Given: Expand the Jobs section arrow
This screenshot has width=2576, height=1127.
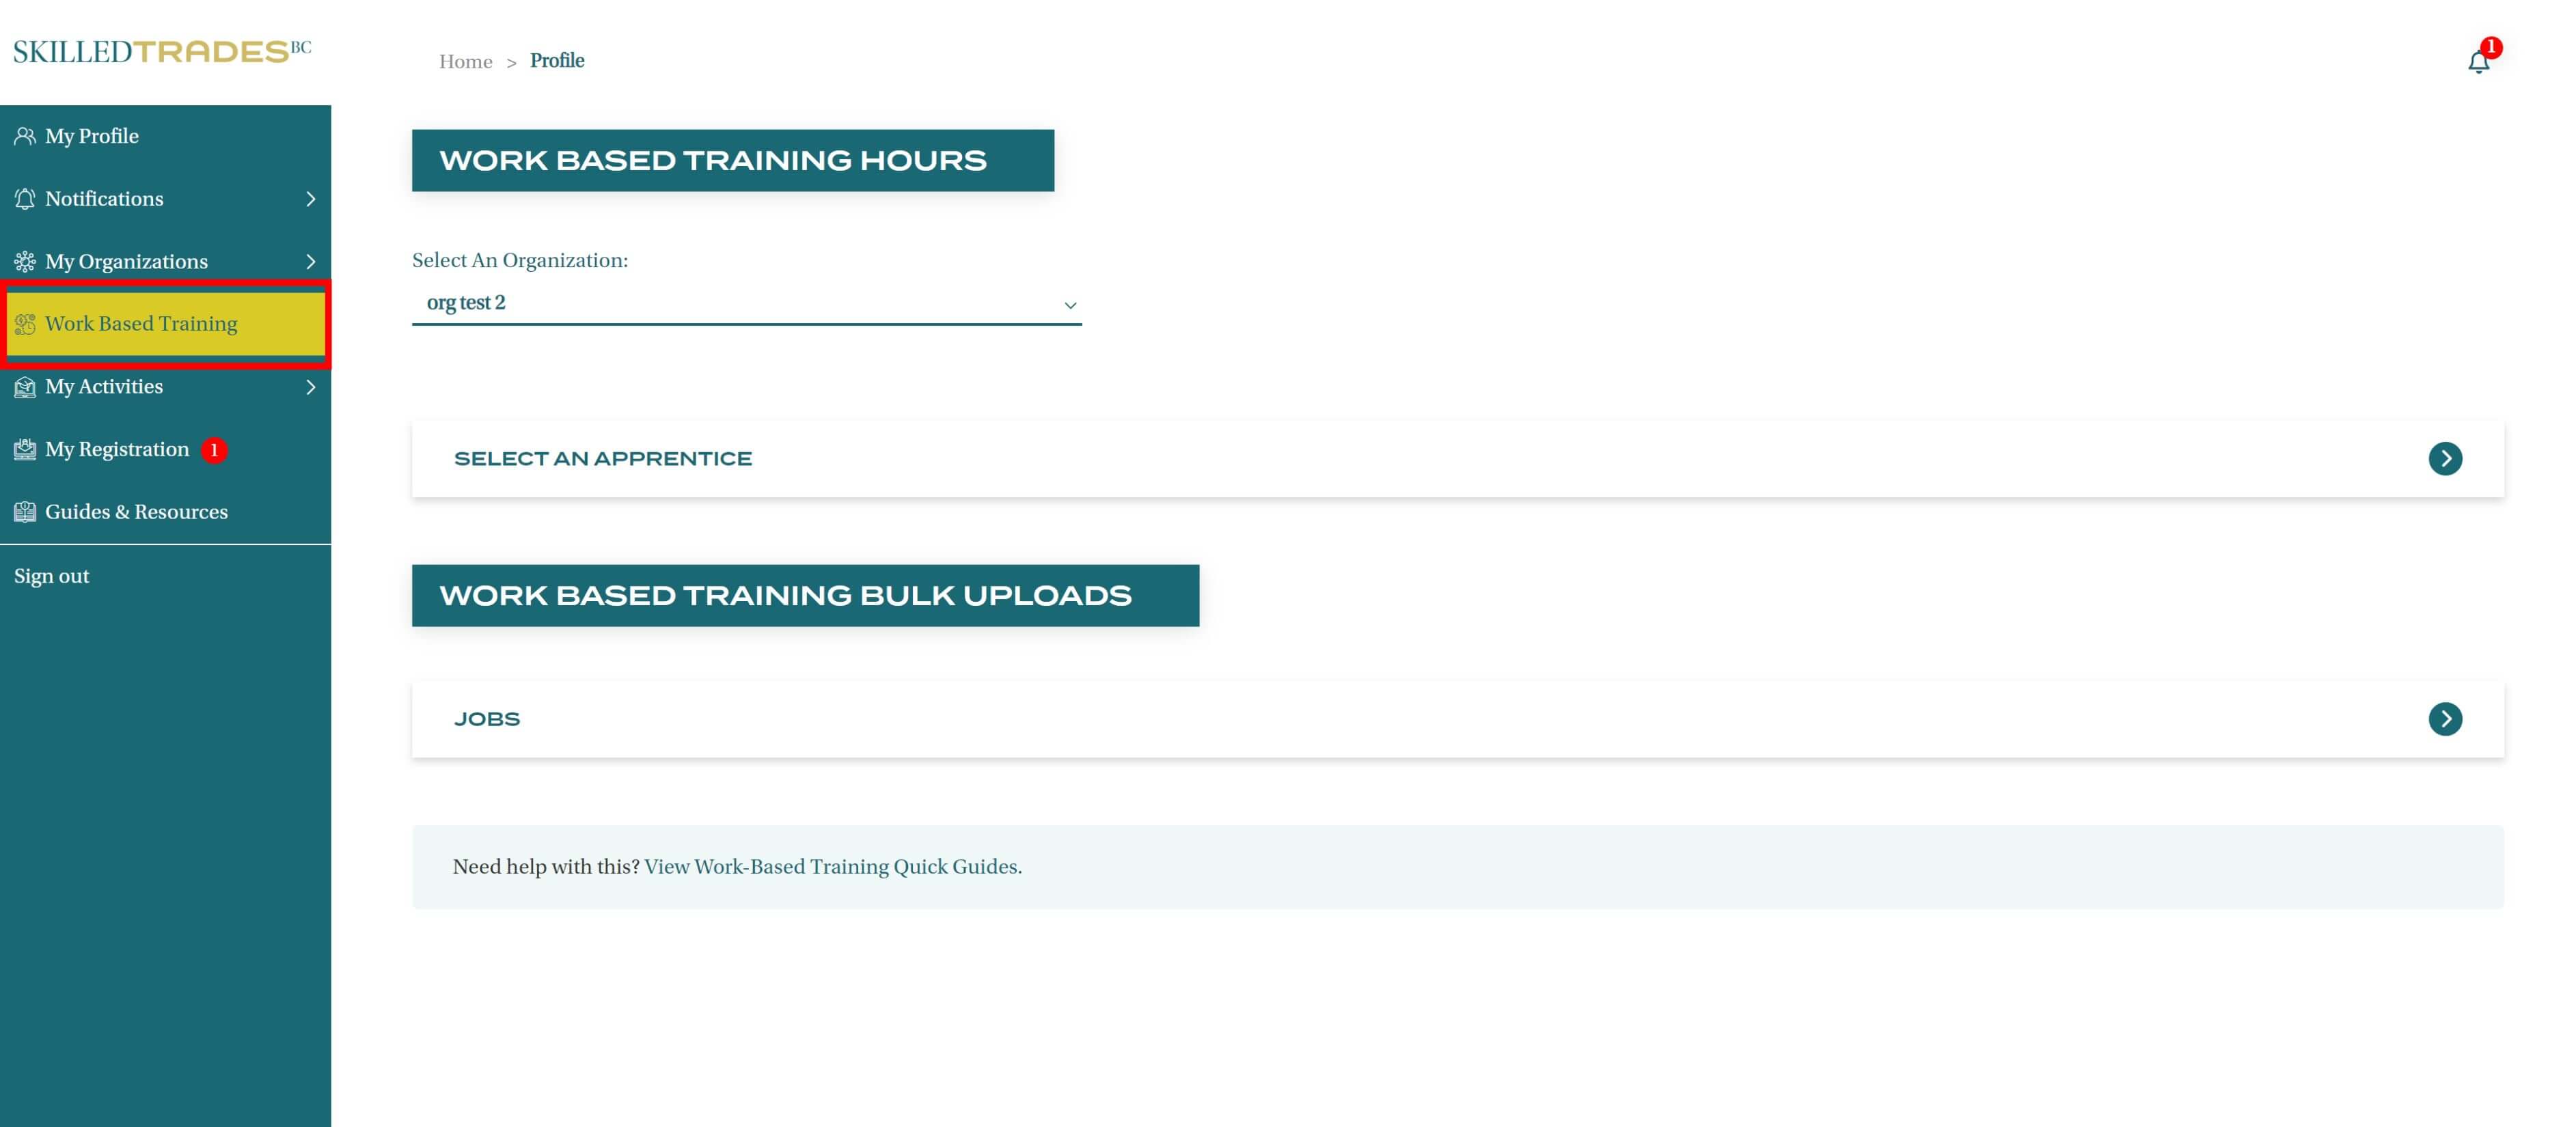Looking at the screenshot, I should [2444, 719].
